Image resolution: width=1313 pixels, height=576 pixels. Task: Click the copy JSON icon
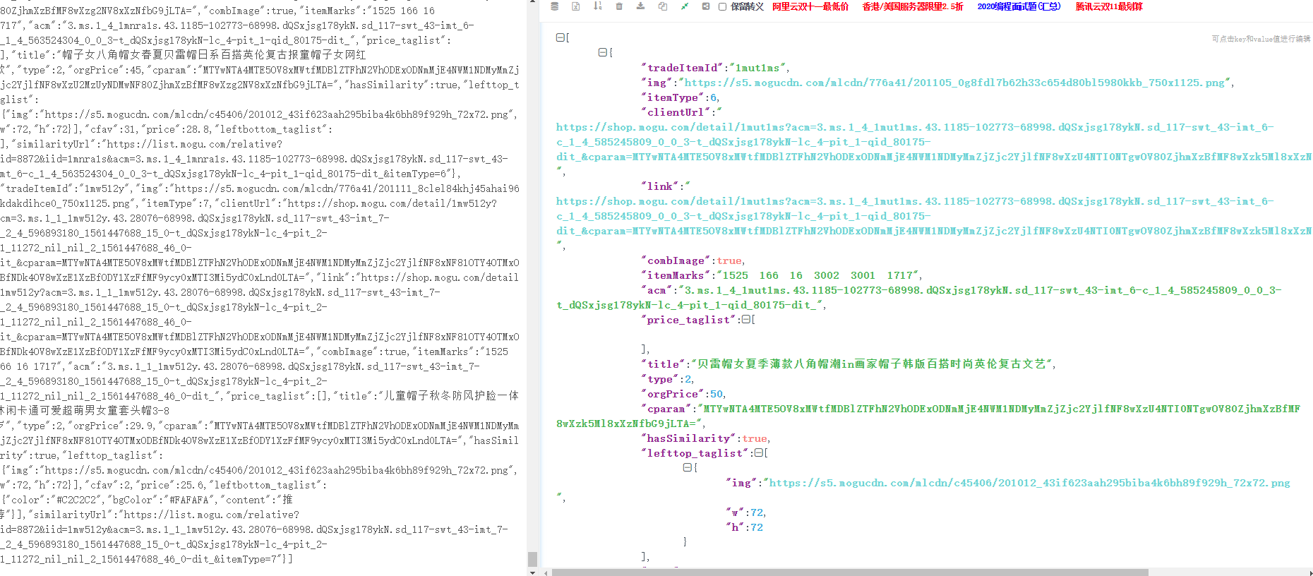[663, 6]
